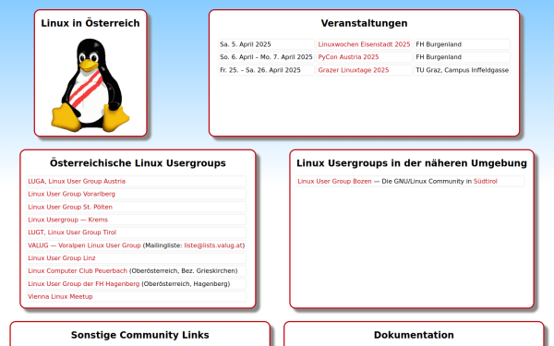Visit Vienna Linux Meetup link
Screen dimensions: 554x346
[60, 296]
